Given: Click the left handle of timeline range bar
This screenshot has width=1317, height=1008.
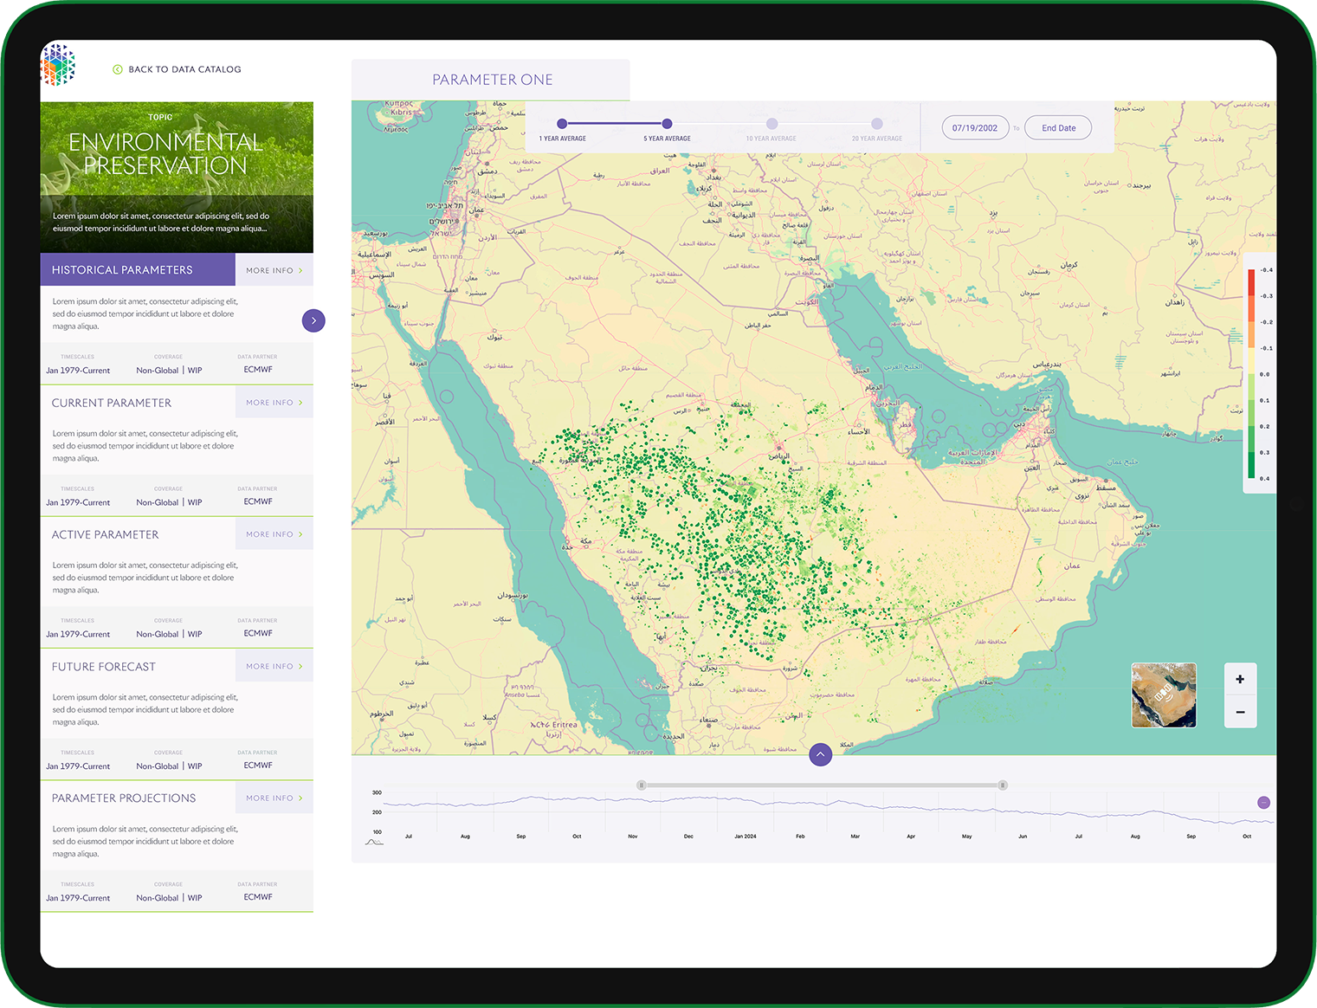Looking at the screenshot, I should click(642, 785).
